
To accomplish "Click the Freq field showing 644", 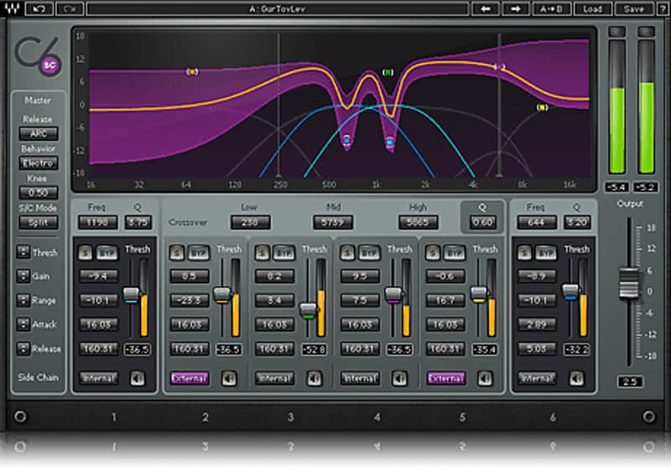I will (x=536, y=222).
